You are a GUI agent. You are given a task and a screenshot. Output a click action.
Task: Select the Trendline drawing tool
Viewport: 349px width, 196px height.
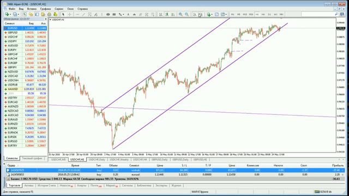(x=83, y=15)
